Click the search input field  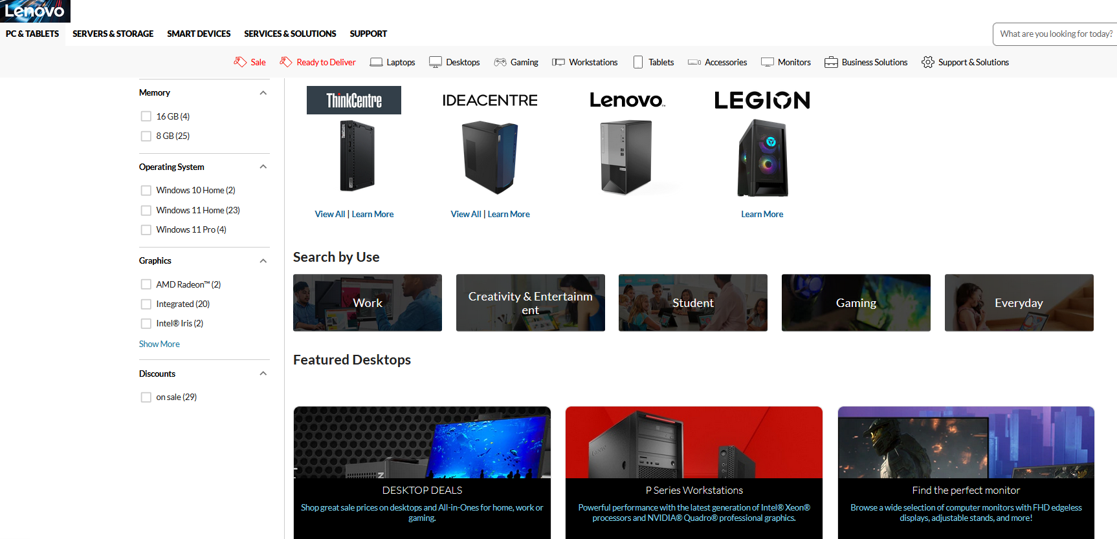(x=1055, y=34)
